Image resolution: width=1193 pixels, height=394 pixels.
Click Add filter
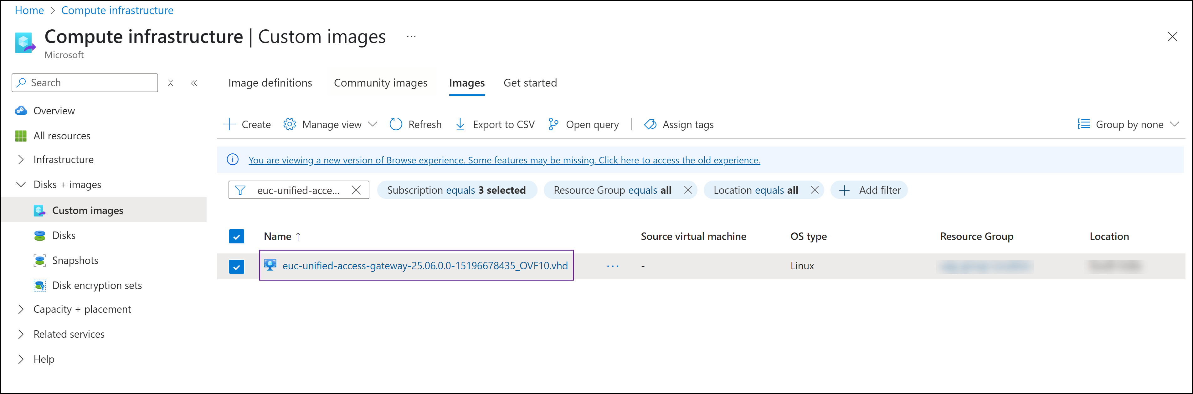point(869,190)
